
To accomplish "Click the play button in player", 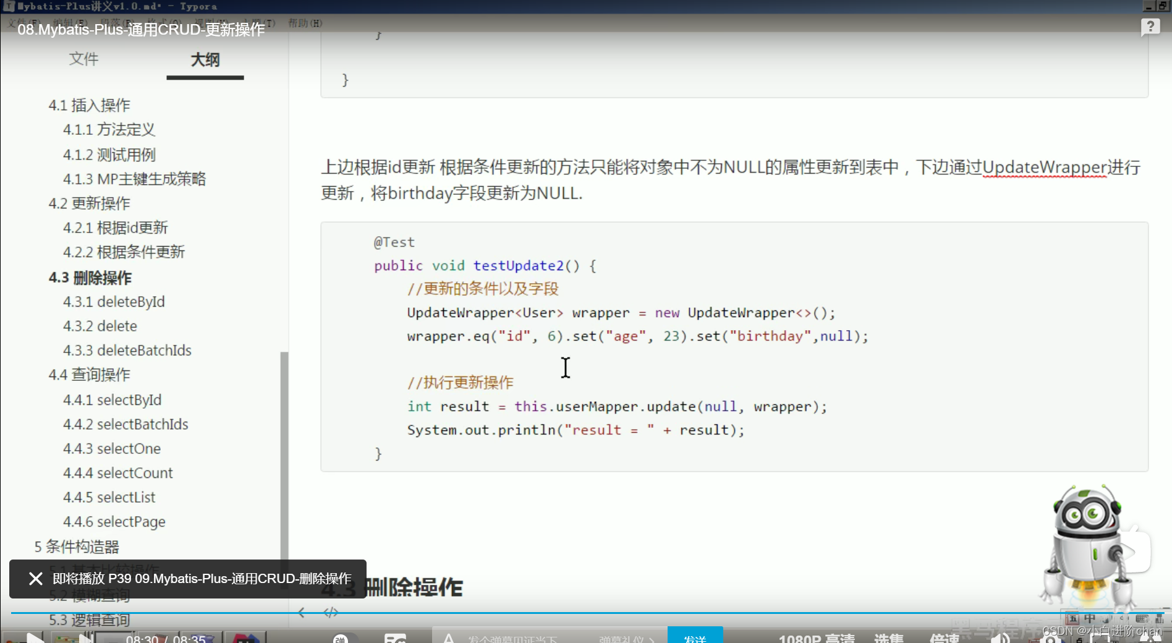I will [x=35, y=638].
